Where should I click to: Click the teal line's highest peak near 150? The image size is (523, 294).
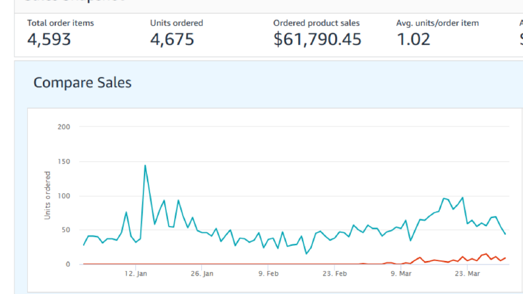[145, 165]
